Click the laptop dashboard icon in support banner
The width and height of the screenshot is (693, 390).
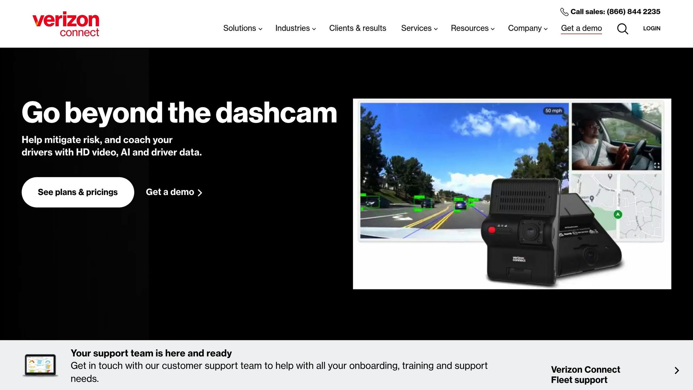click(x=40, y=365)
